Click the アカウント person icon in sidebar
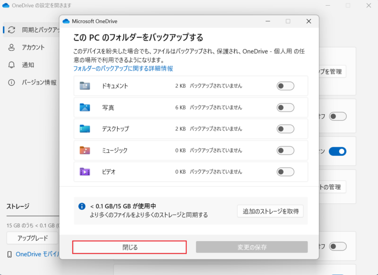The width and height of the screenshot is (378, 275). (11, 47)
